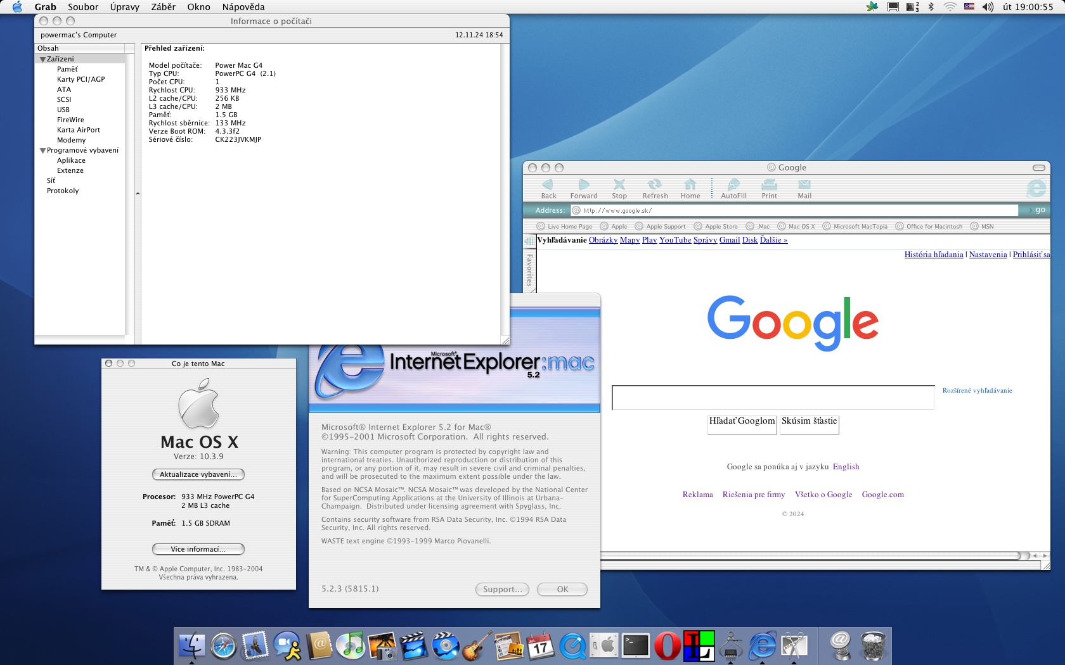This screenshot has width=1065, height=665.
Task: Open iTunes from the Dock
Action: [x=350, y=646]
